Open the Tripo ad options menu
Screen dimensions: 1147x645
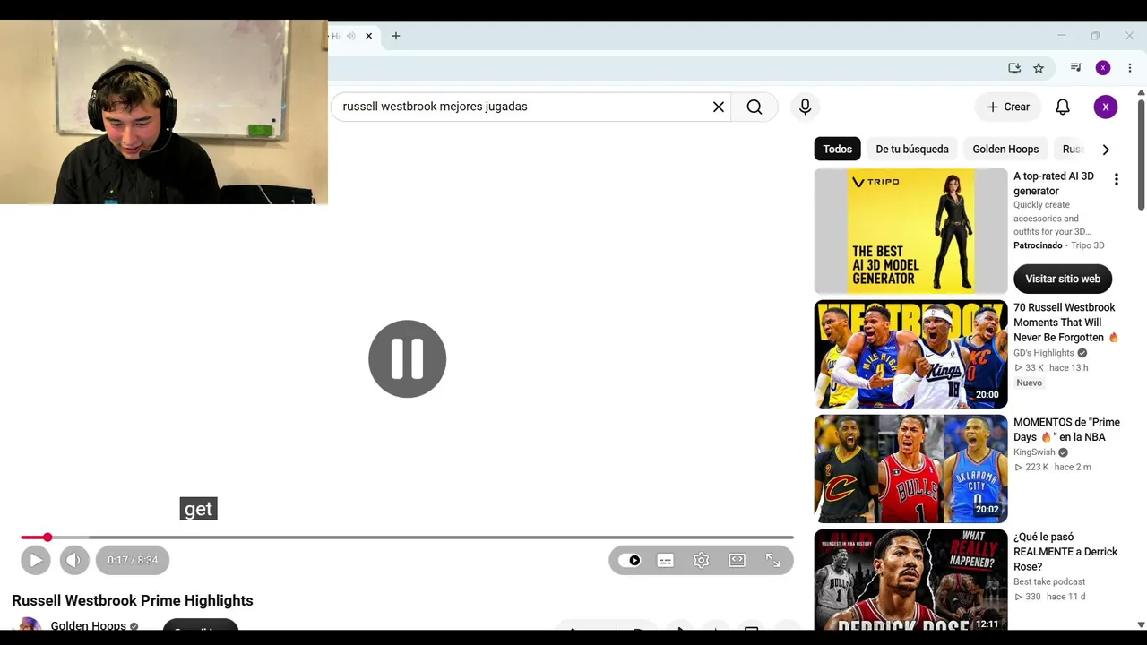(x=1116, y=179)
